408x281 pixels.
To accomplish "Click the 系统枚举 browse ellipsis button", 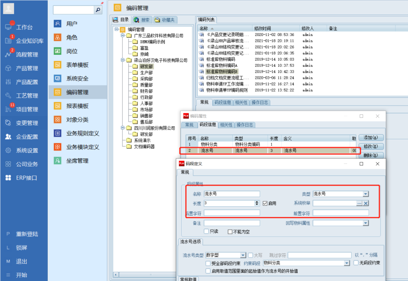I will (359, 204).
